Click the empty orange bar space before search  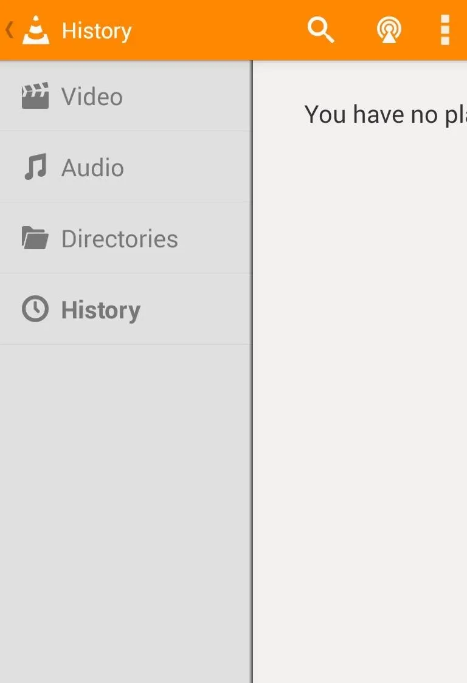(x=218, y=30)
